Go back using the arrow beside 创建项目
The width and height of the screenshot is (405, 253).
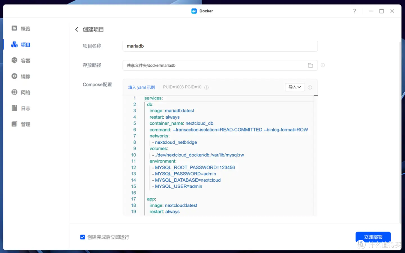tap(76, 29)
